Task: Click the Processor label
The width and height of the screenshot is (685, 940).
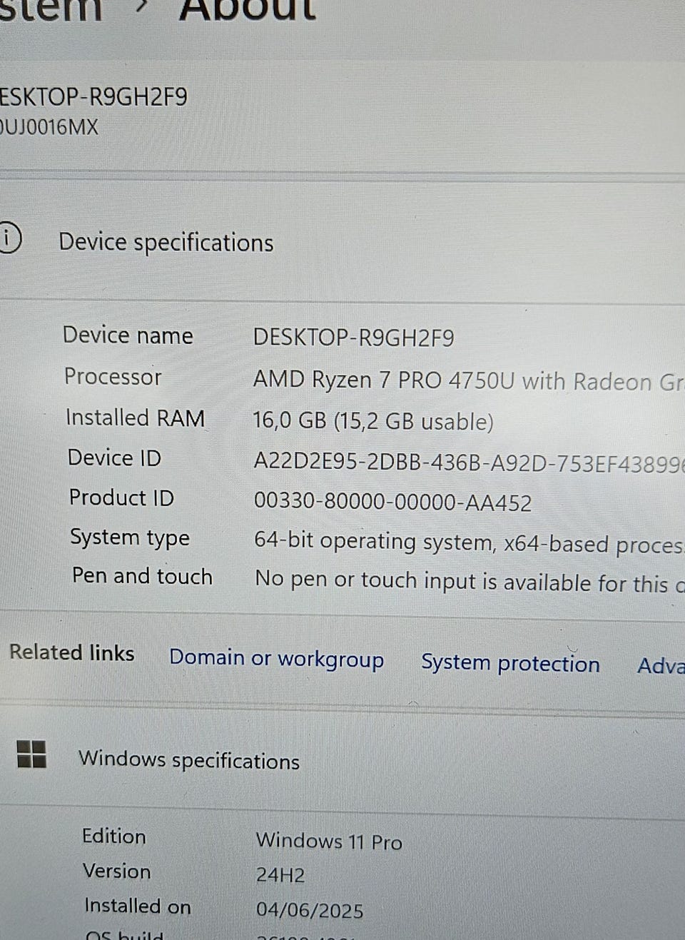Action: pos(113,376)
